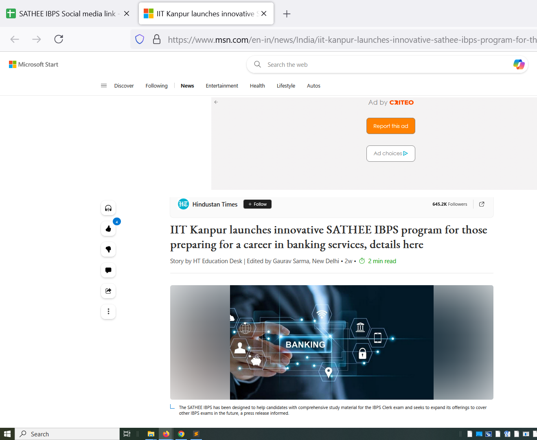This screenshot has height=440, width=537.
Task: Click the thumbs down dislike icon
Action: coord(108,249)
